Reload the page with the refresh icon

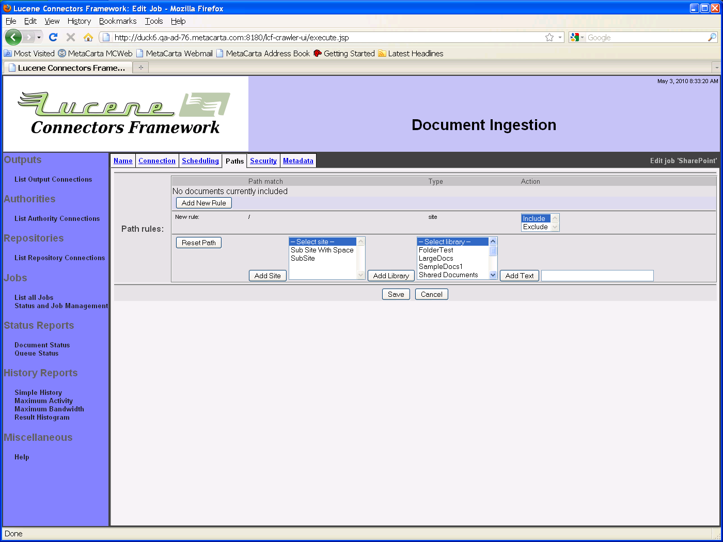[x=53, y=37]
